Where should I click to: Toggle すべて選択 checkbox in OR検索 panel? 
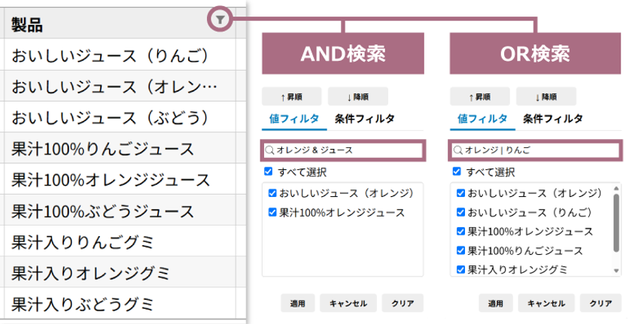click(x=457, y=171)
